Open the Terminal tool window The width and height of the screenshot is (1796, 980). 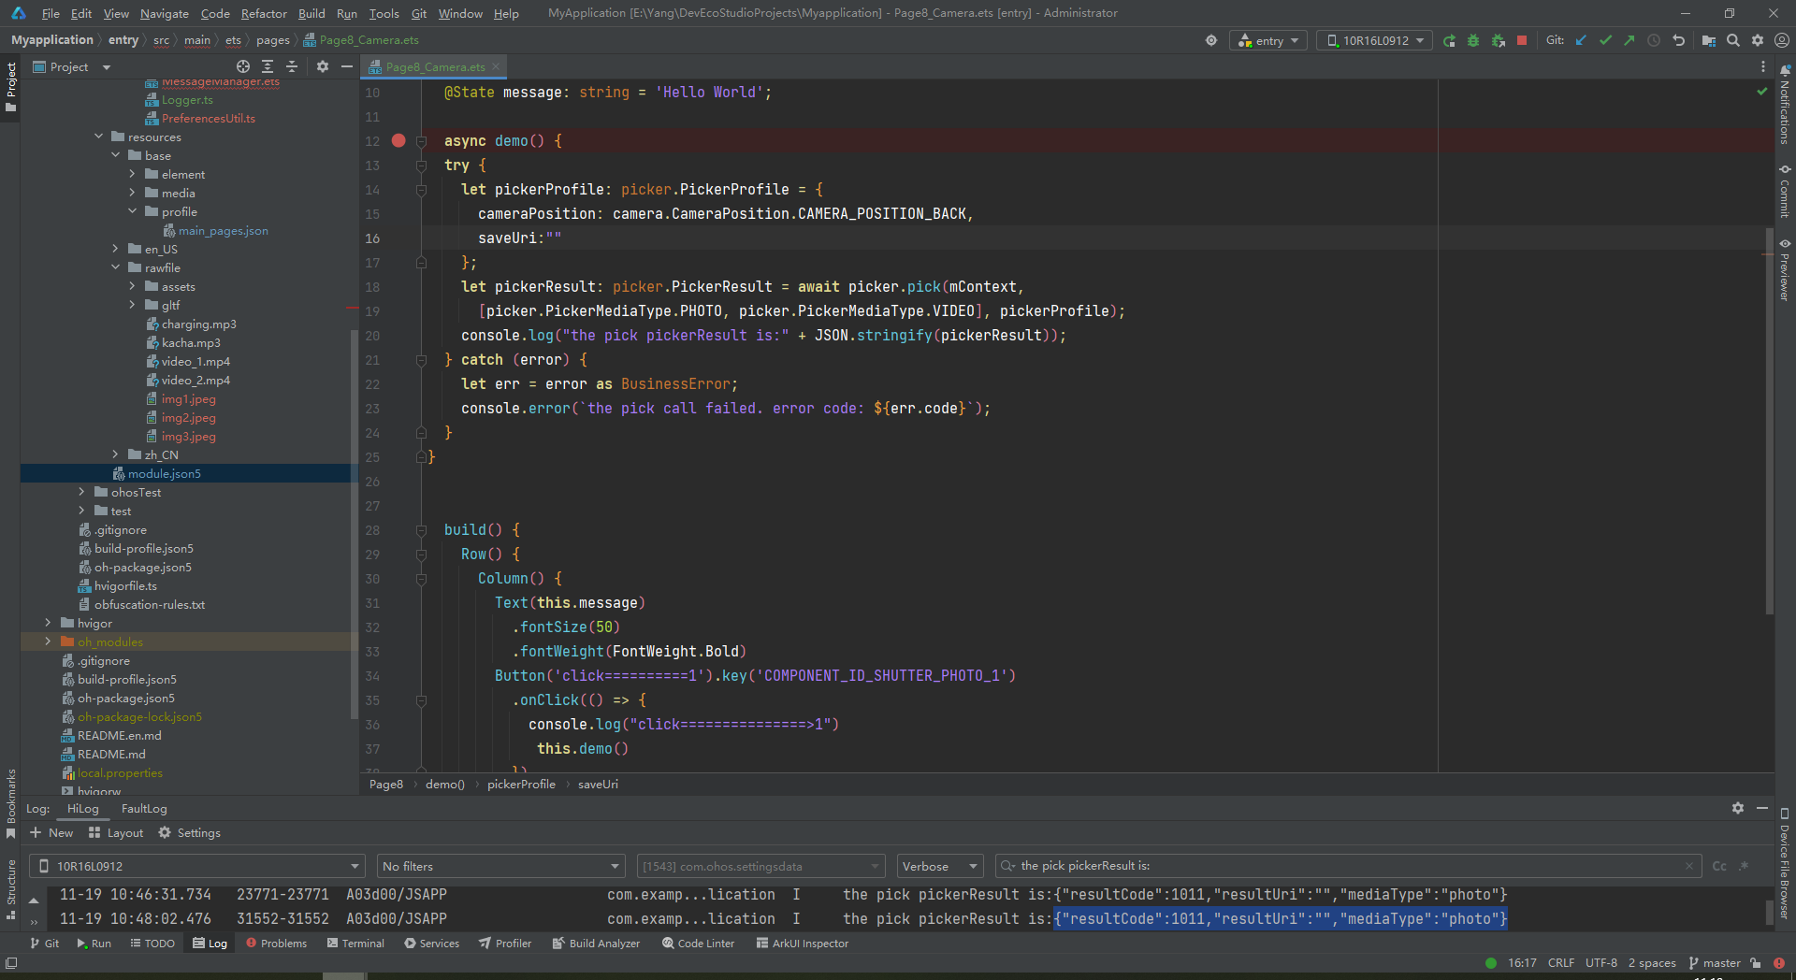(x=355, y=943)
